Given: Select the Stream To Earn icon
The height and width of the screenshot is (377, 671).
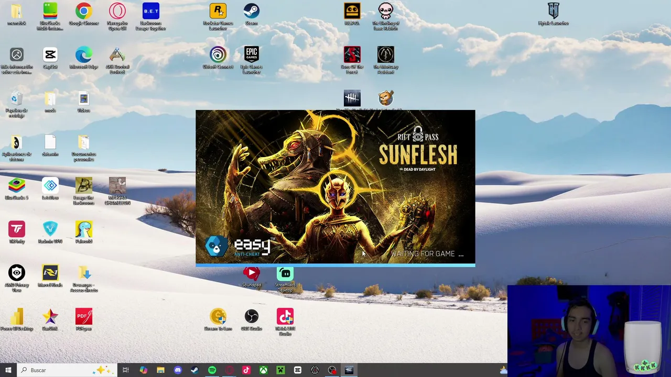Looking at the screenshot, I should pos(218,319).
